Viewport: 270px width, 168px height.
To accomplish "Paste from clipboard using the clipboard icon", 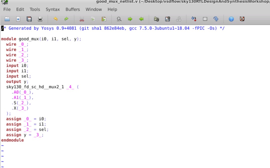I will click(x=104, y=19).
